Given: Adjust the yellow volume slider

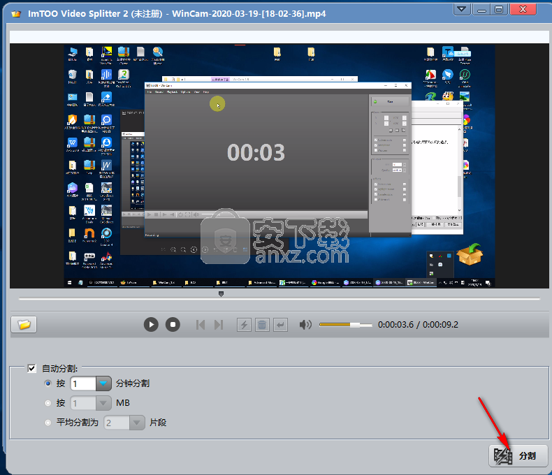Looking at the screenshot, I should tap(345, 325).
